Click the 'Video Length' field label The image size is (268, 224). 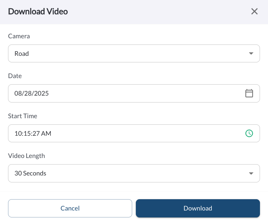pyautogui.click(x=27, y=156)
